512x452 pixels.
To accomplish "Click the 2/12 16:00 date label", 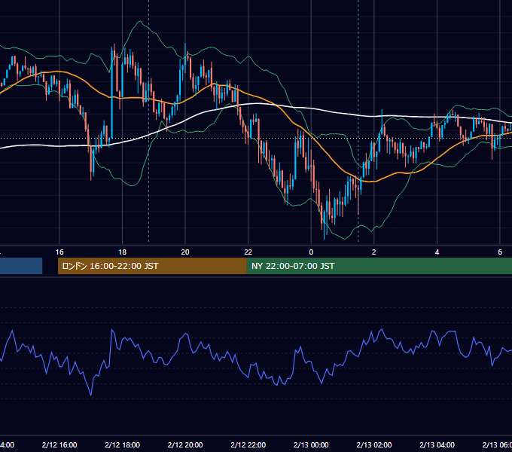I will [59, 444].
